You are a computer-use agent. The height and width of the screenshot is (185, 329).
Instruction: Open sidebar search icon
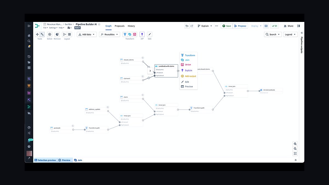pos(29,41)
